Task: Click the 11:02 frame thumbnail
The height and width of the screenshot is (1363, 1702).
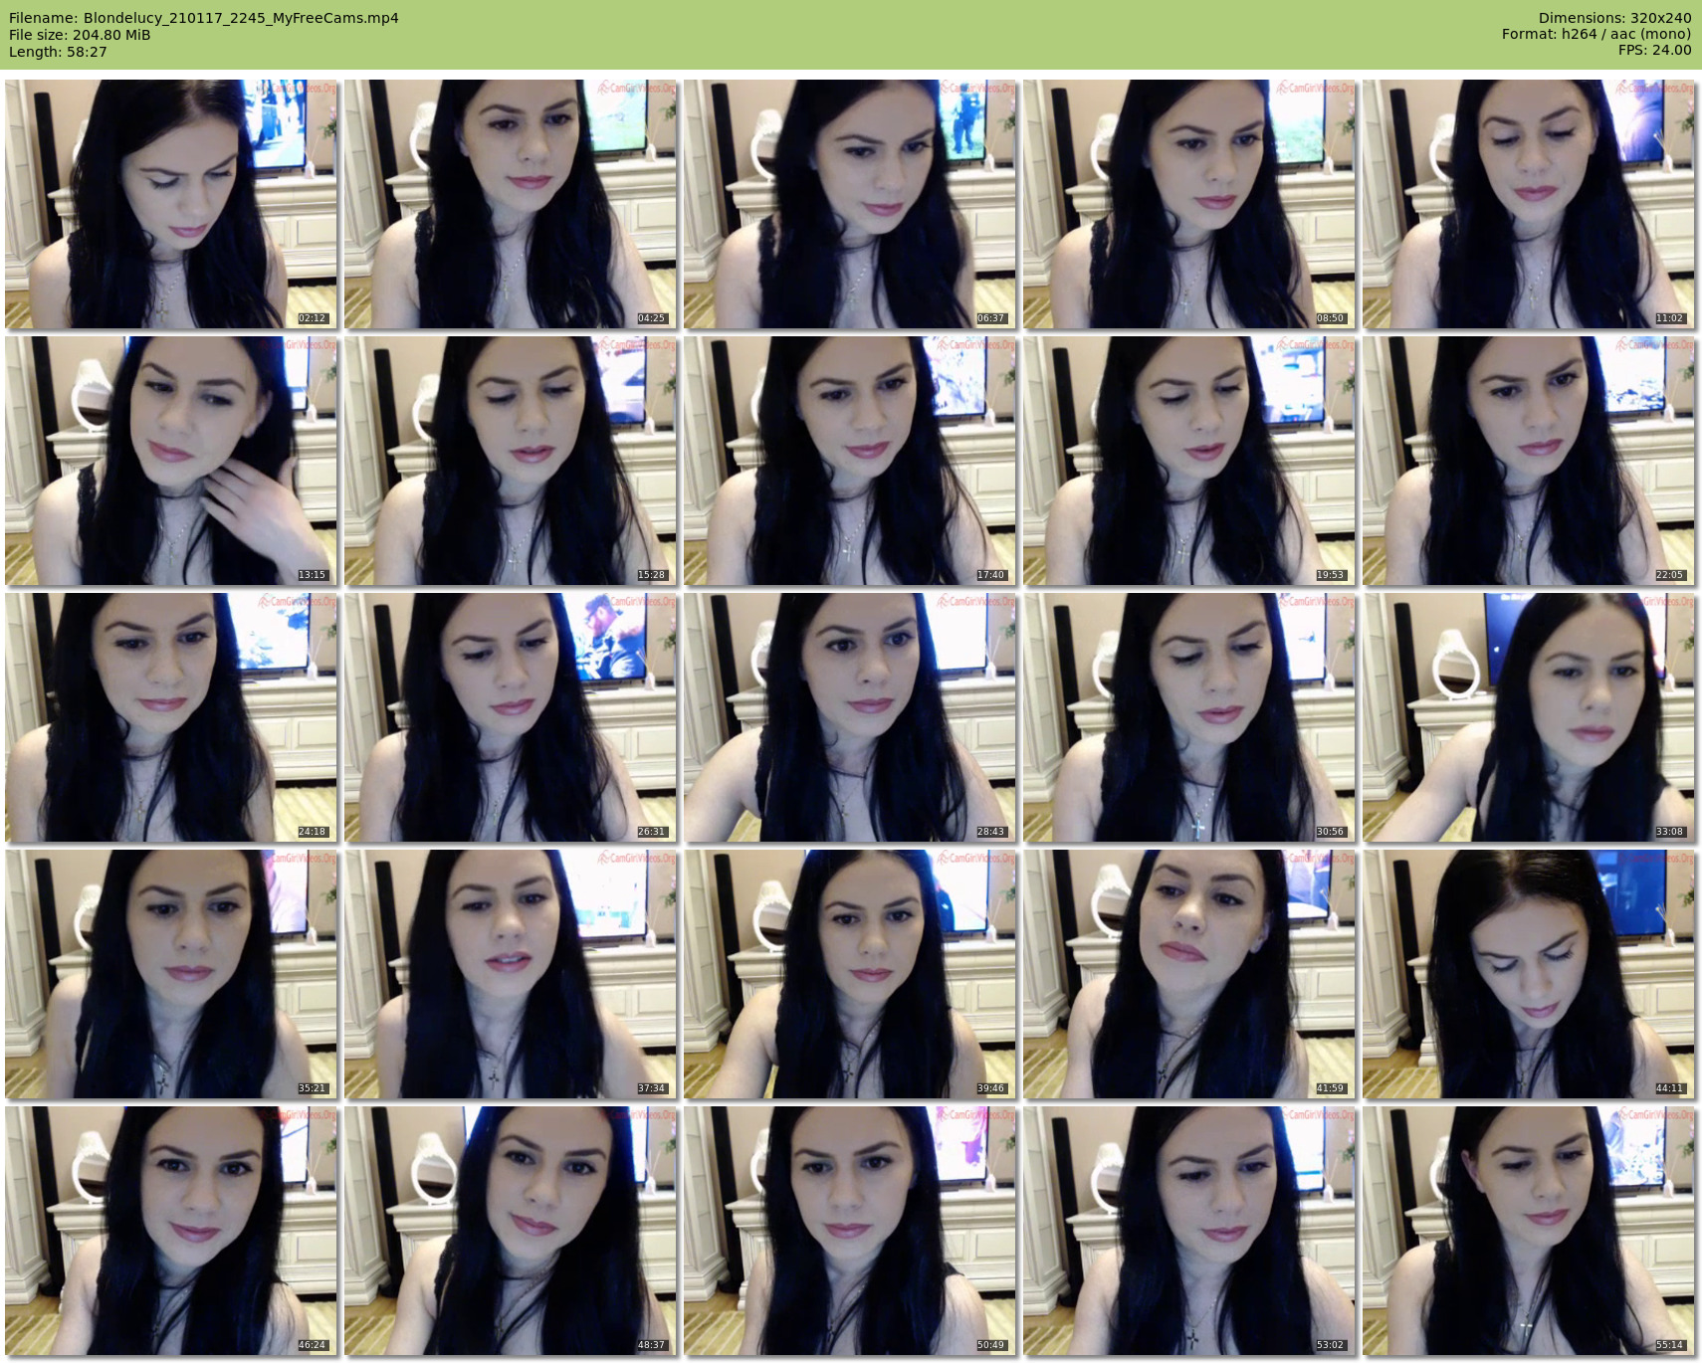Action: click(1529, 204)
